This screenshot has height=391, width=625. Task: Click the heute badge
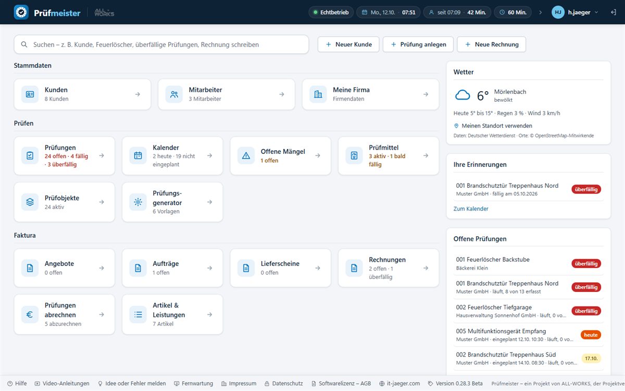[591, 335]
